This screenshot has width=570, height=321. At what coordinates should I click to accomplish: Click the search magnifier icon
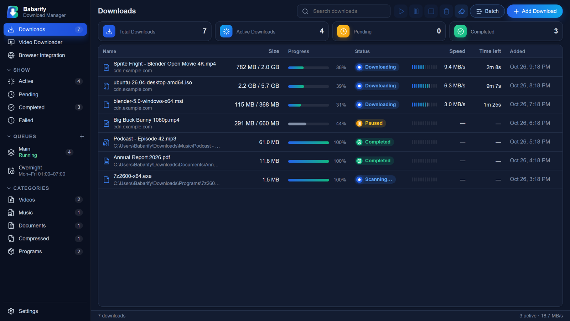(305, 11)
